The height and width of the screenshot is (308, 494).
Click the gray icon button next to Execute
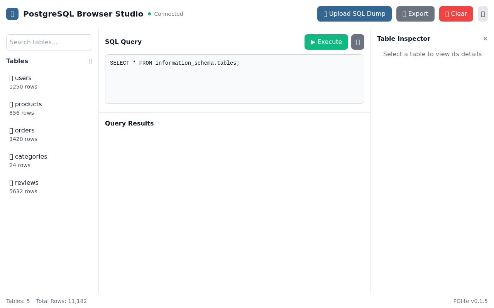click(358, 42)
